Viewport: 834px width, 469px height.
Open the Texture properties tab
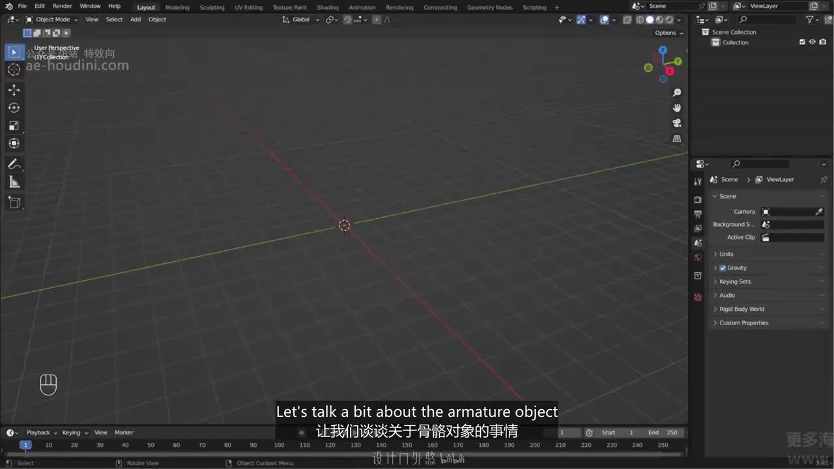pyautogui.click(x=698, y=297)
